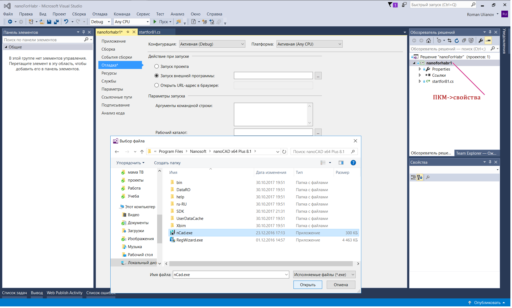512x308 pixels.
Task: Open the Платформа Активная (Any CPU) combo box
Action: tap(309, 44)
